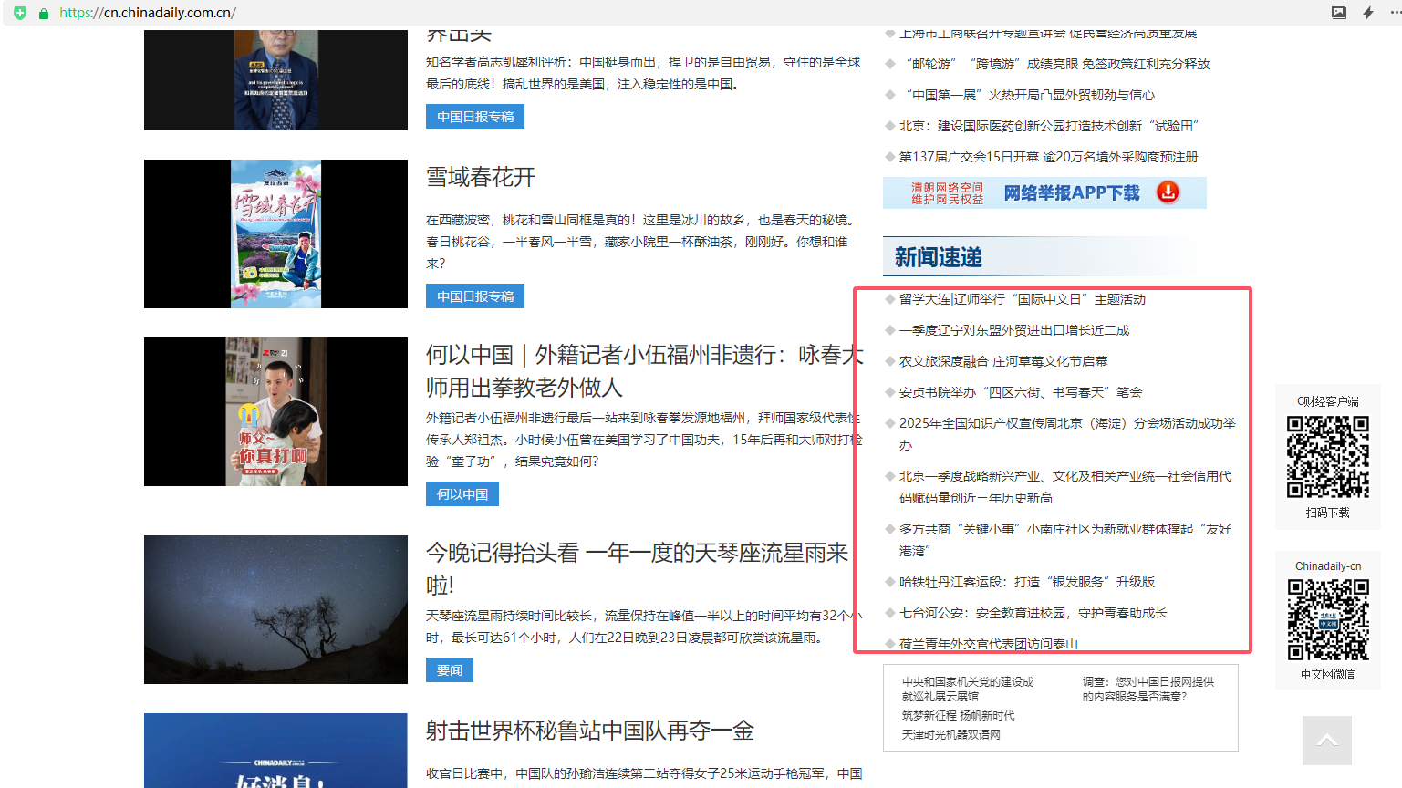Open the starry sky meteor shower thumbnail
This screenshot has height=788, width=1402.
pyautogui.click(x=275, y=609)
